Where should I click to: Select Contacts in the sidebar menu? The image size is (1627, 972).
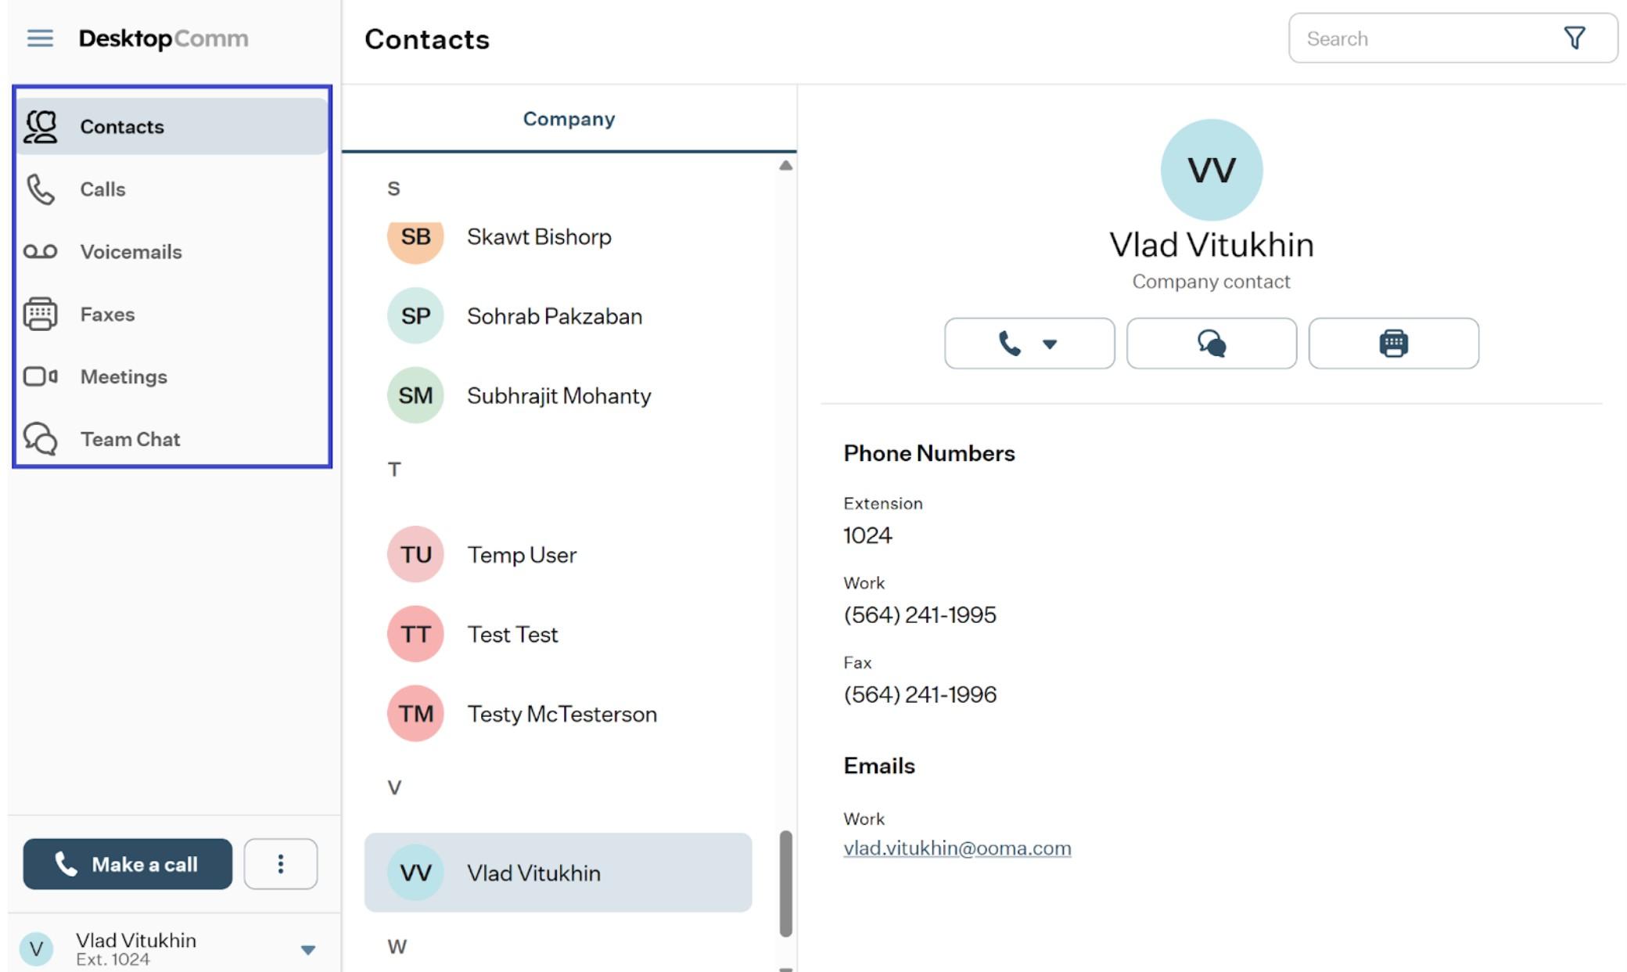click(x=172, y=127)
